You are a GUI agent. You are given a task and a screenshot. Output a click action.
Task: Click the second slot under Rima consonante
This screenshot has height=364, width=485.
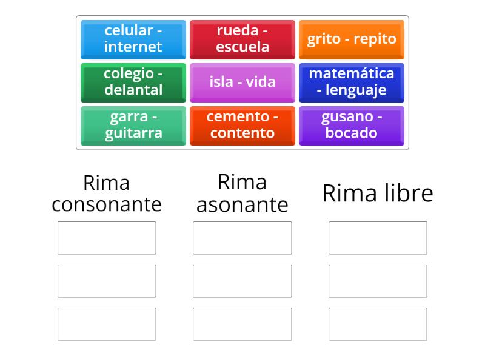106,281
